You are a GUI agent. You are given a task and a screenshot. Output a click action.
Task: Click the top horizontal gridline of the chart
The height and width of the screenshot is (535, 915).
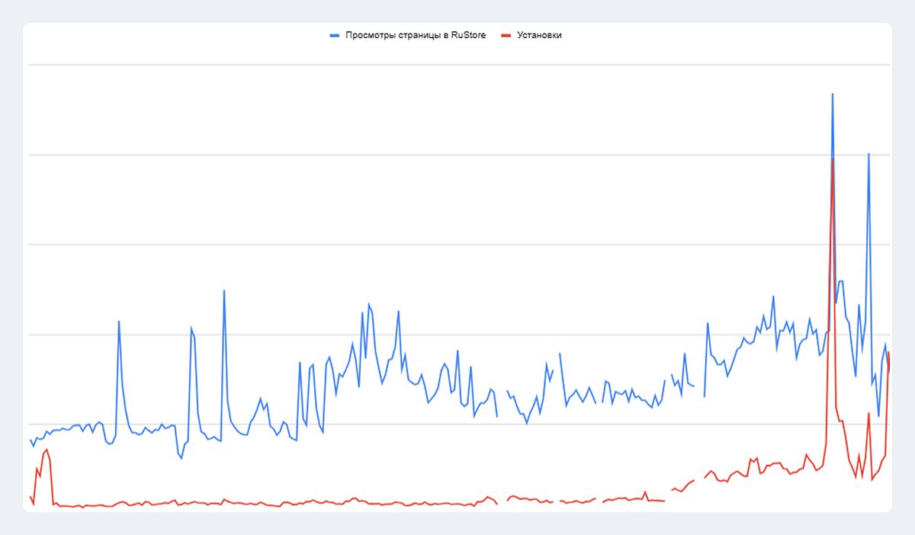(457, 65)
